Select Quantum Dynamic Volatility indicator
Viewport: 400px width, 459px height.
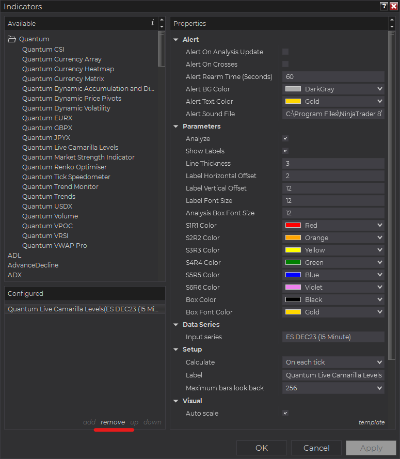point(66,108)
